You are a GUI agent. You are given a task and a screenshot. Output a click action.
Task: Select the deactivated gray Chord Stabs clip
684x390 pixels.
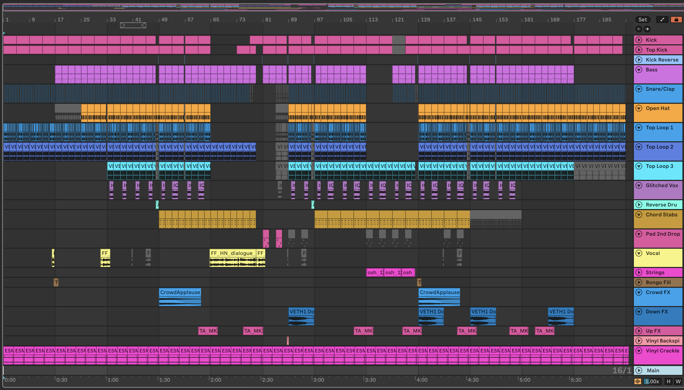(496, 219)
